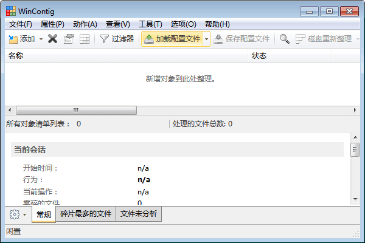Open the 工具(T) menu
Screen dimensions: 365x243
[x=150, y=24]
